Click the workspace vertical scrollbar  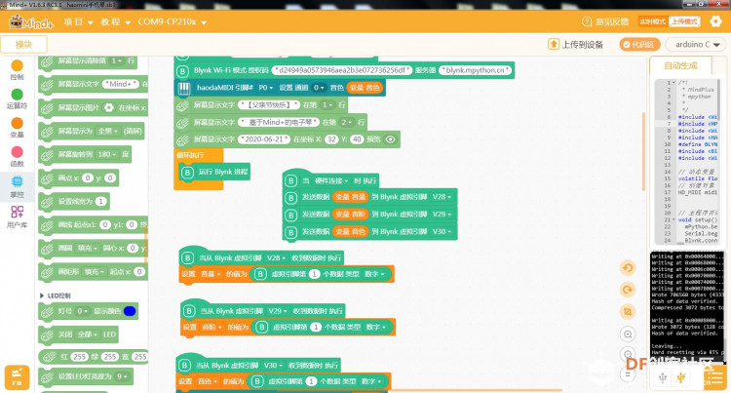pos(644,151)
